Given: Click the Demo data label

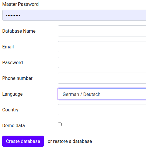Looking at the screenshot, I should (13, 125).
